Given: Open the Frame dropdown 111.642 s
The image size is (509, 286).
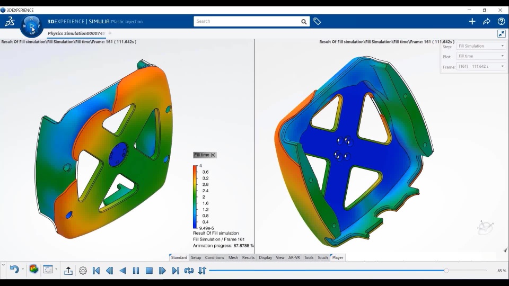Looking at the screenshot, I should 481,67.
